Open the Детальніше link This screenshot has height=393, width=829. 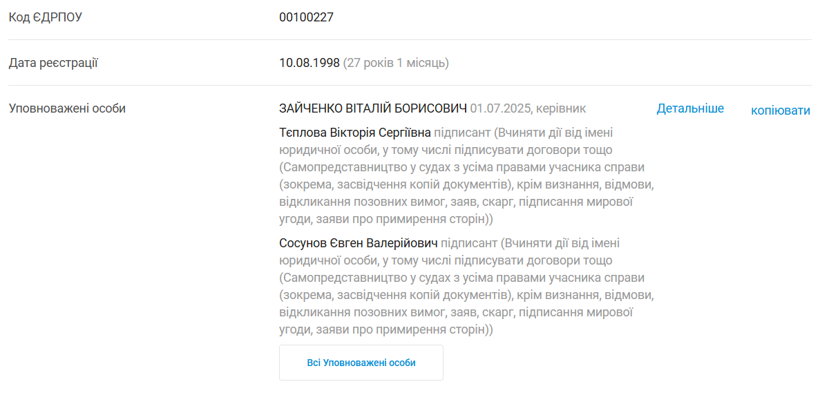click(x=690, y=108)
